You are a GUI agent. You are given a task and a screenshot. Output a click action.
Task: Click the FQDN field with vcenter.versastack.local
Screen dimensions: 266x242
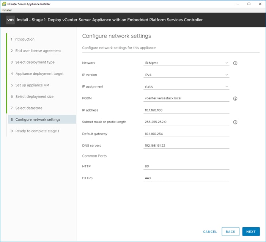[186, 98]
